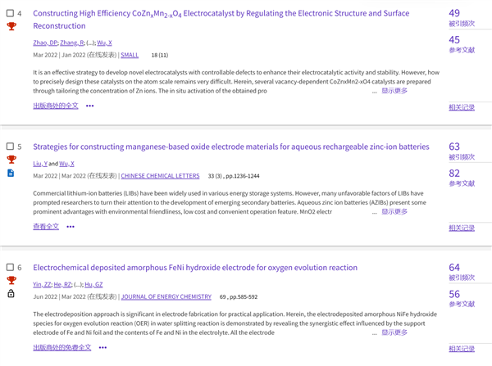The height and width of the screenshot is (366, 492).
Task: Click 查看全文 to view full text
Action: click(46, 226)
